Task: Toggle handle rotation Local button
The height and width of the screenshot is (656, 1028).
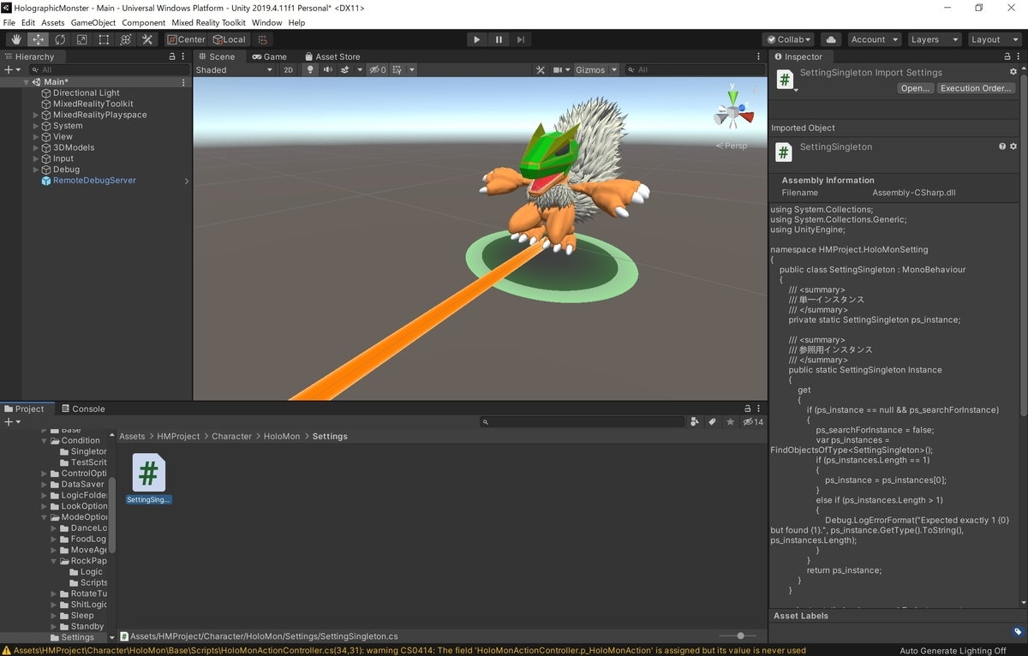Action: point(228,39)
